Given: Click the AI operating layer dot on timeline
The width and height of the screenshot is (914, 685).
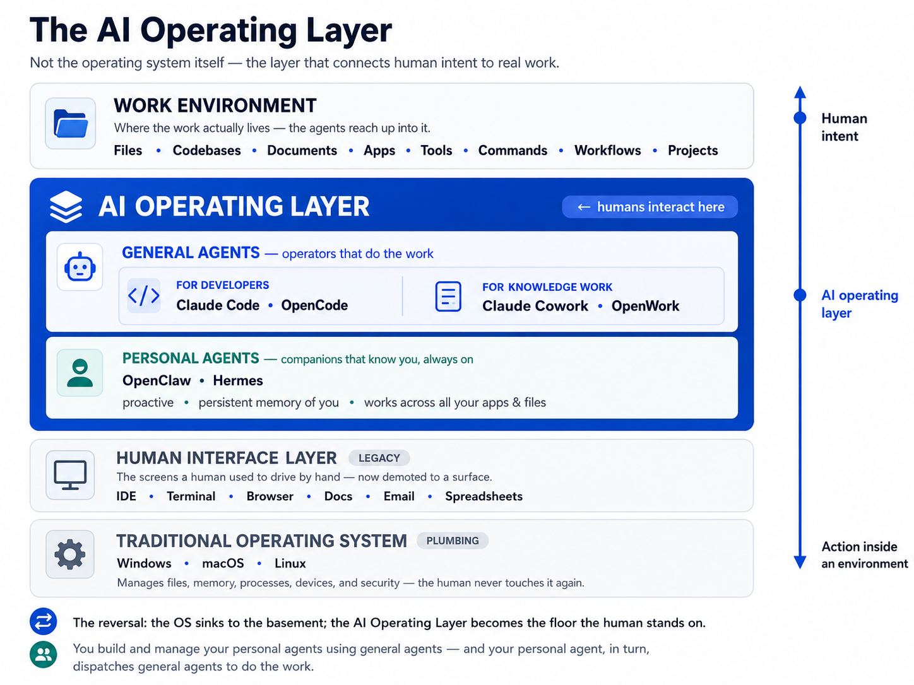Looking at the screenshot, I should (800, 295).
